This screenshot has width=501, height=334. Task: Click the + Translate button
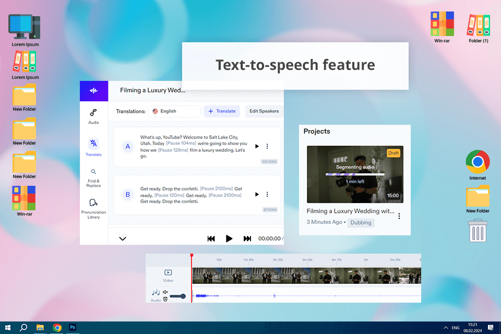coord(222,111)
